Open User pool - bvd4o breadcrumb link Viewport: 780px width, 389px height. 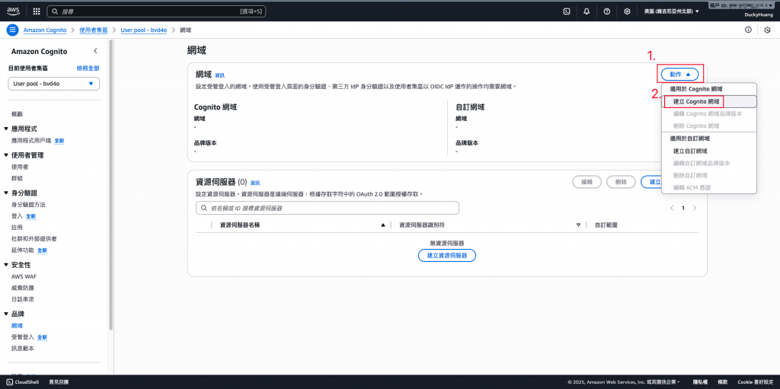(x=144, y=30)
